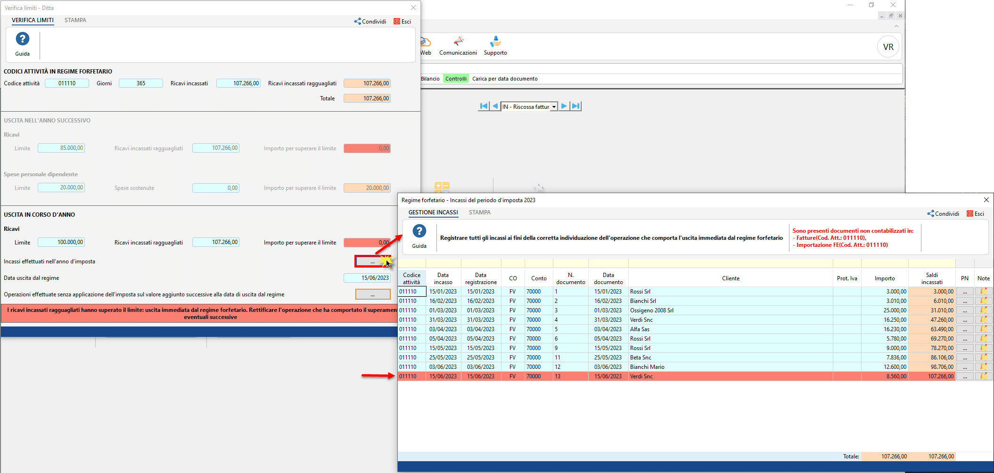Switch to STAMPA tab in Verifica limiti
Screen dimensions: 994x473
coord(75,20)
